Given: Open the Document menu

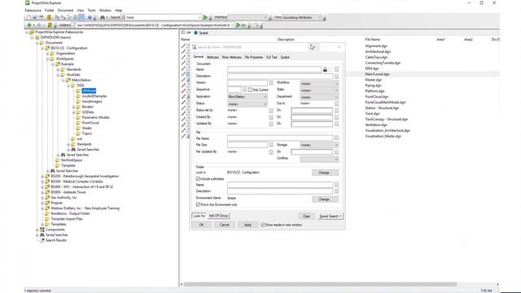Looking at the screenshot, I should [65, 11].
